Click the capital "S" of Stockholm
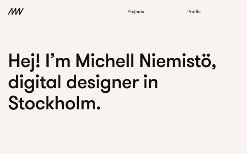This screenshot has height=154, width=247. click(14, 103)
